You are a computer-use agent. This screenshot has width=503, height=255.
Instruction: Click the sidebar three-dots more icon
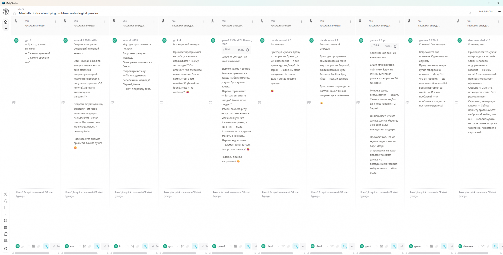[5, 29]
